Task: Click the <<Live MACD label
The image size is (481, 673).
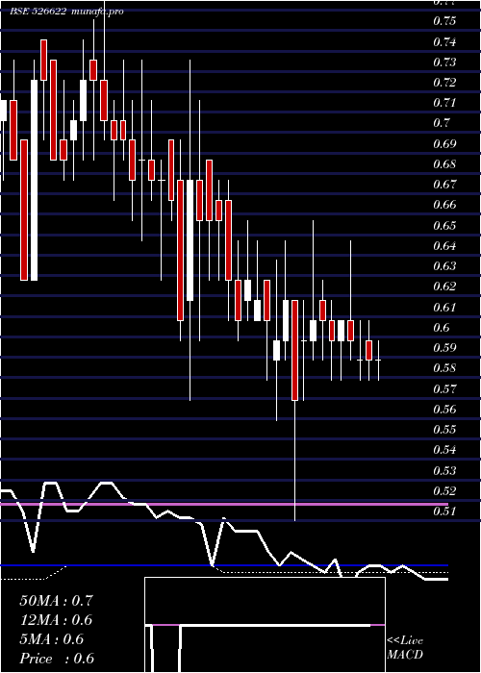Action: 405,647
